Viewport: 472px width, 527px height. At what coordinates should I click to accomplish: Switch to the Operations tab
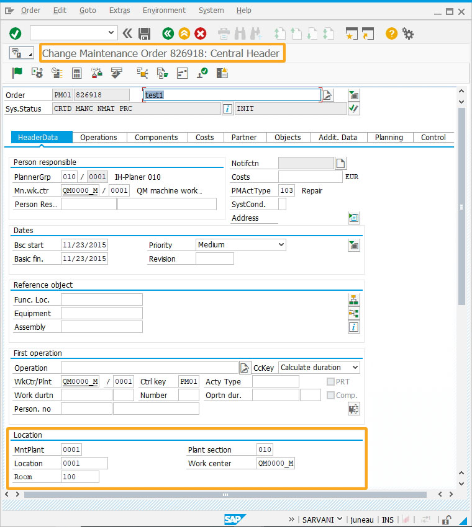[x=99, y=138]
